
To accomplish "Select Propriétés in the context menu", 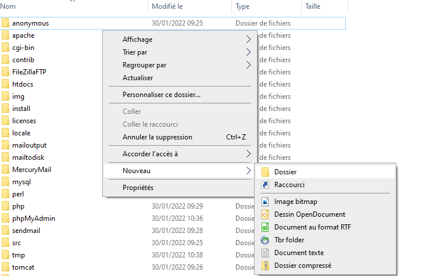I will point(138,188).
